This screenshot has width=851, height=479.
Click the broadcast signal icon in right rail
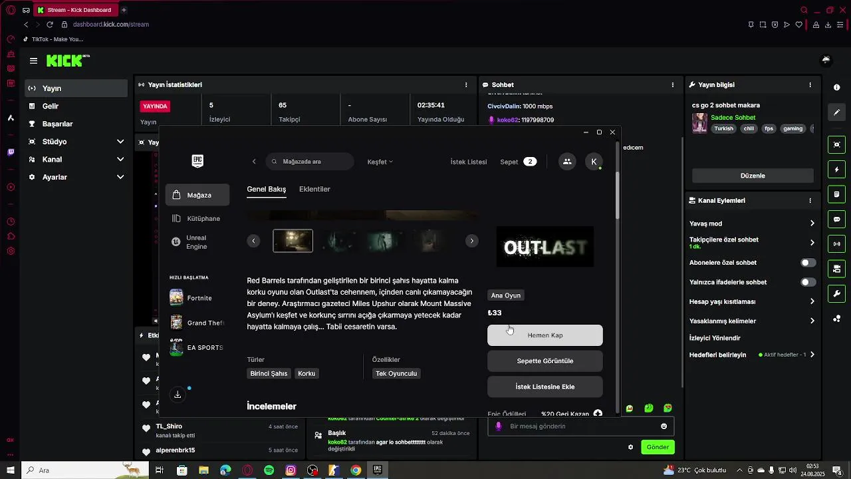[x=836, y=244]
